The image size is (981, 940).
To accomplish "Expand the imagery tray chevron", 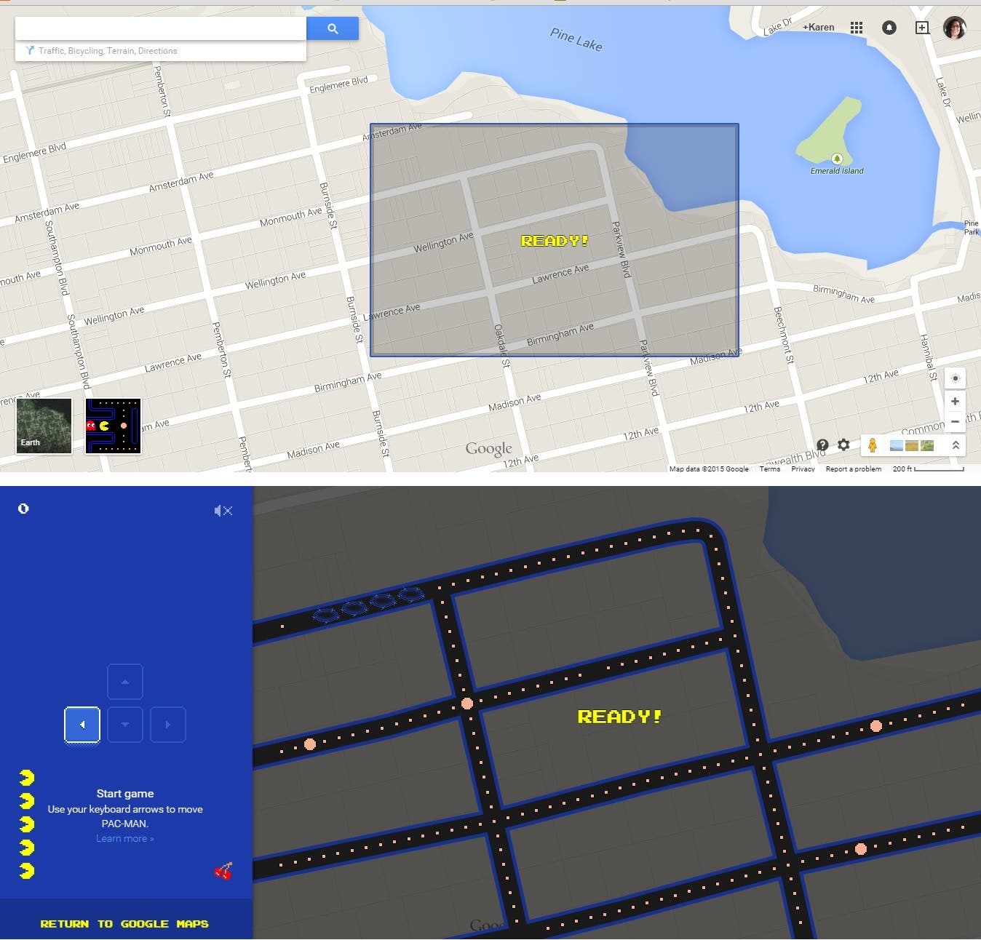I will point(955,445).
